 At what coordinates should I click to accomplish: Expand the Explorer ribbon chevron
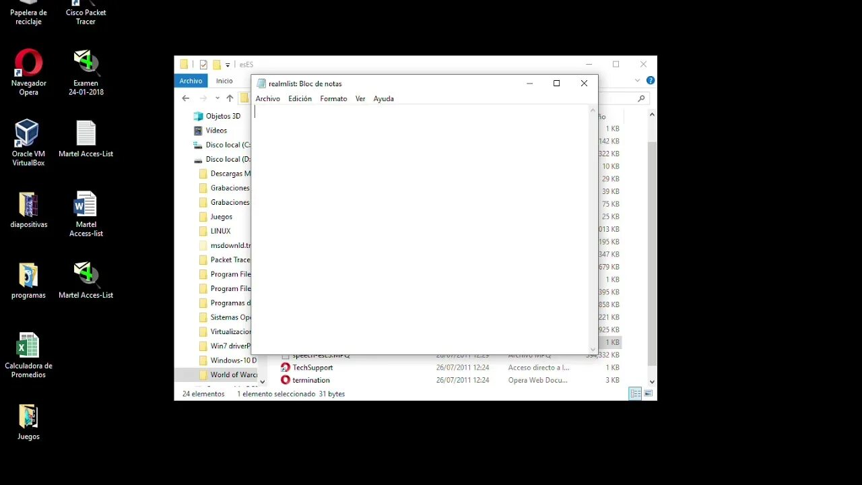click(x=637, y=80)
